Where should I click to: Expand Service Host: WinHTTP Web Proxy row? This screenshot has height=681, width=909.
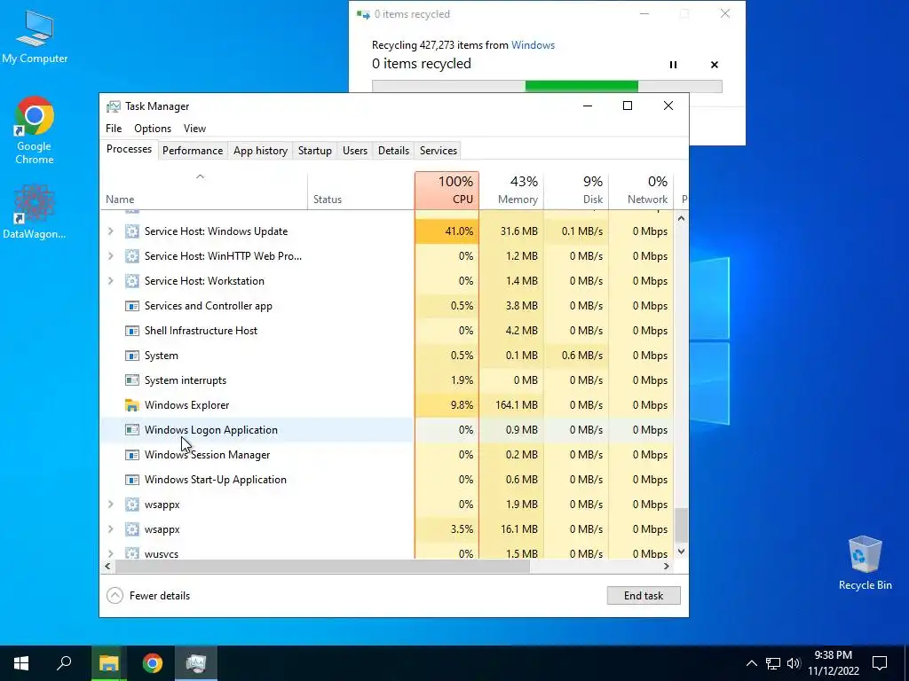pyautogui.click(x=111, y=256)
